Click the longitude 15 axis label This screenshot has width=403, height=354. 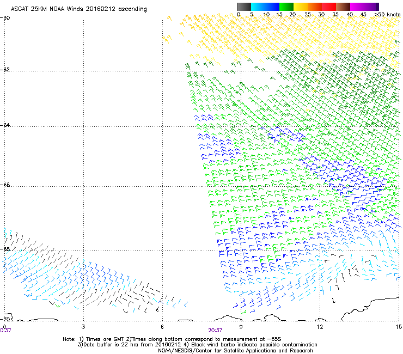399,327
